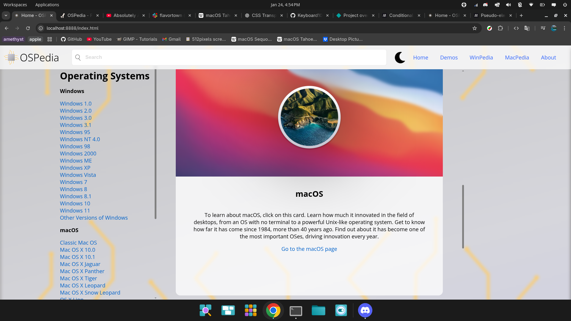
Task: Reload the page
Action: click(x=28, y=28)
